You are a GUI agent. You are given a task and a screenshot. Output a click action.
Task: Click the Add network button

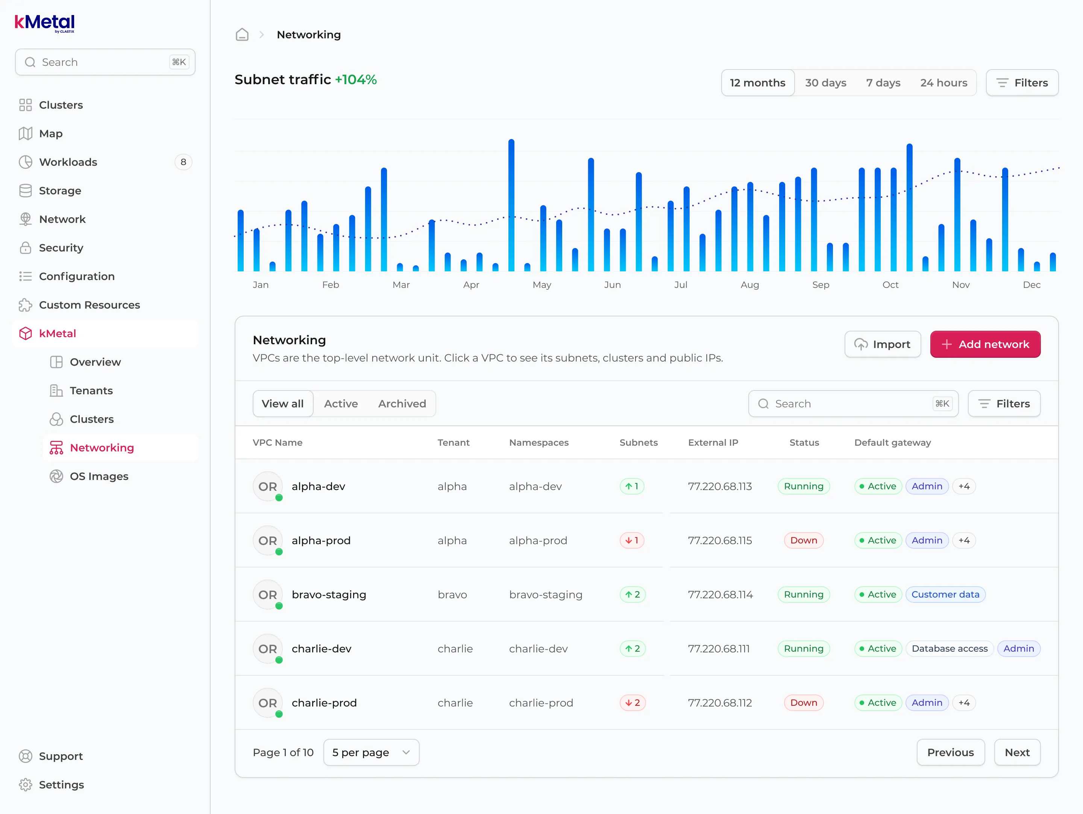pyautogui.click(x=985, y=344)
